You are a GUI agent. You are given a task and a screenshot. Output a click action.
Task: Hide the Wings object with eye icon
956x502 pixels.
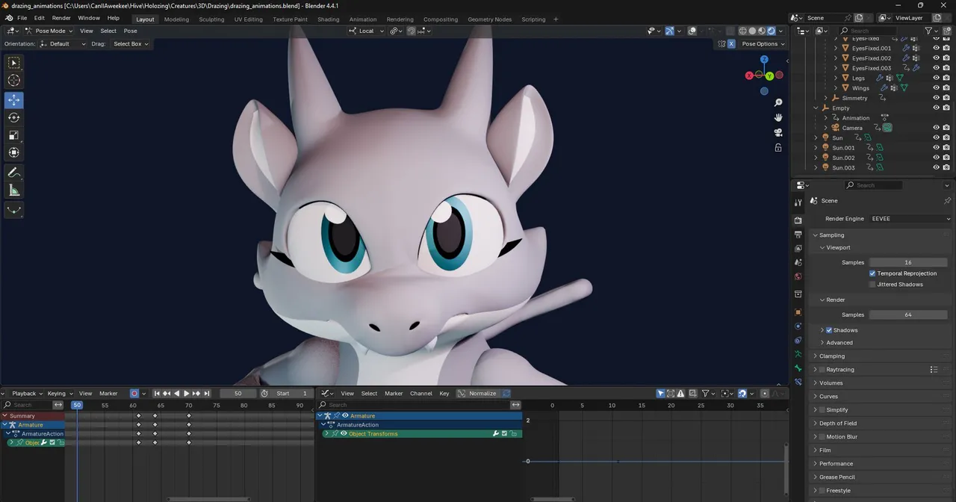pyautogui.click(x=936, y=88)
